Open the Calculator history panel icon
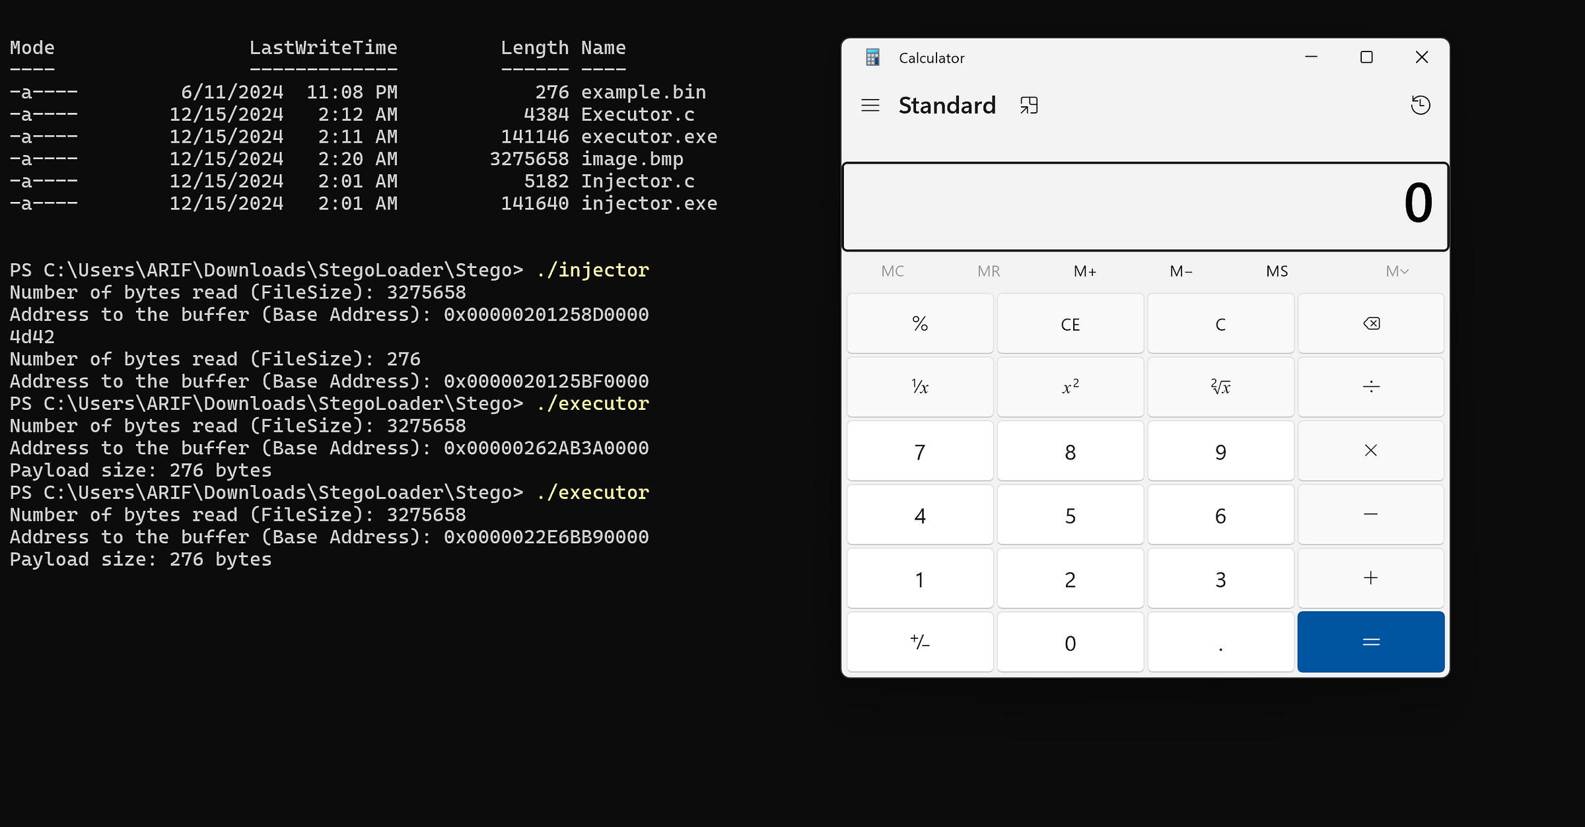Image resolution: width=1585 pixels, height=827 pixels. pyautogui.click(x=1420, y=106)
